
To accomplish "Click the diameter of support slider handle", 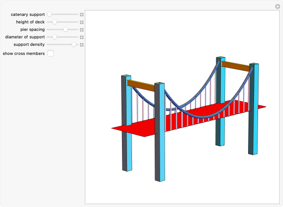I will [x=54, y=37].
